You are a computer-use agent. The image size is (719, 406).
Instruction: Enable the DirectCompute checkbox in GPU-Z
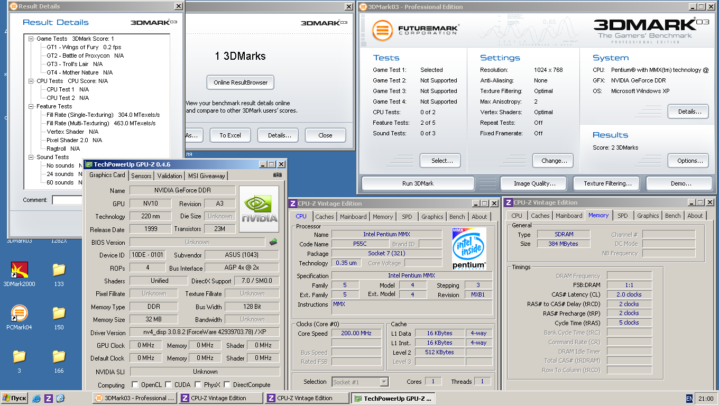pos(227,385)
